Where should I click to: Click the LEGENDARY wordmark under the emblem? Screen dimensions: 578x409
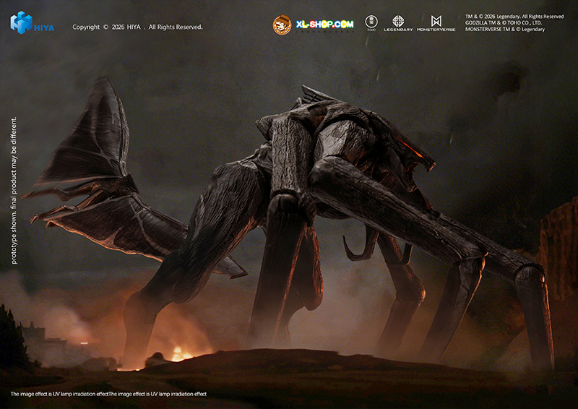pos(398,30)
